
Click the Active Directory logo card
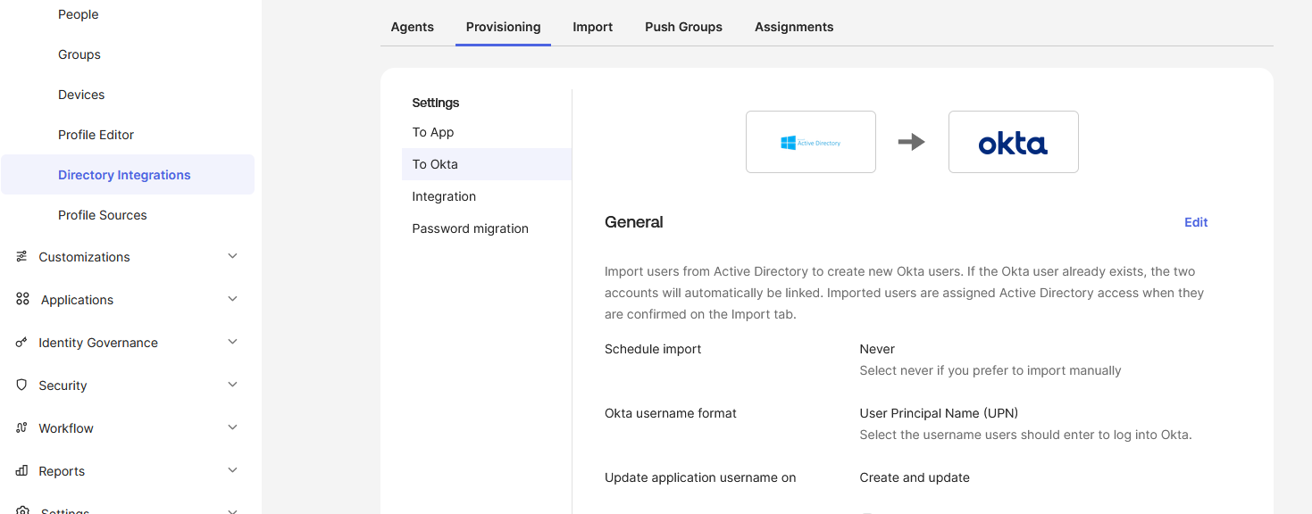tap(811, 142)
